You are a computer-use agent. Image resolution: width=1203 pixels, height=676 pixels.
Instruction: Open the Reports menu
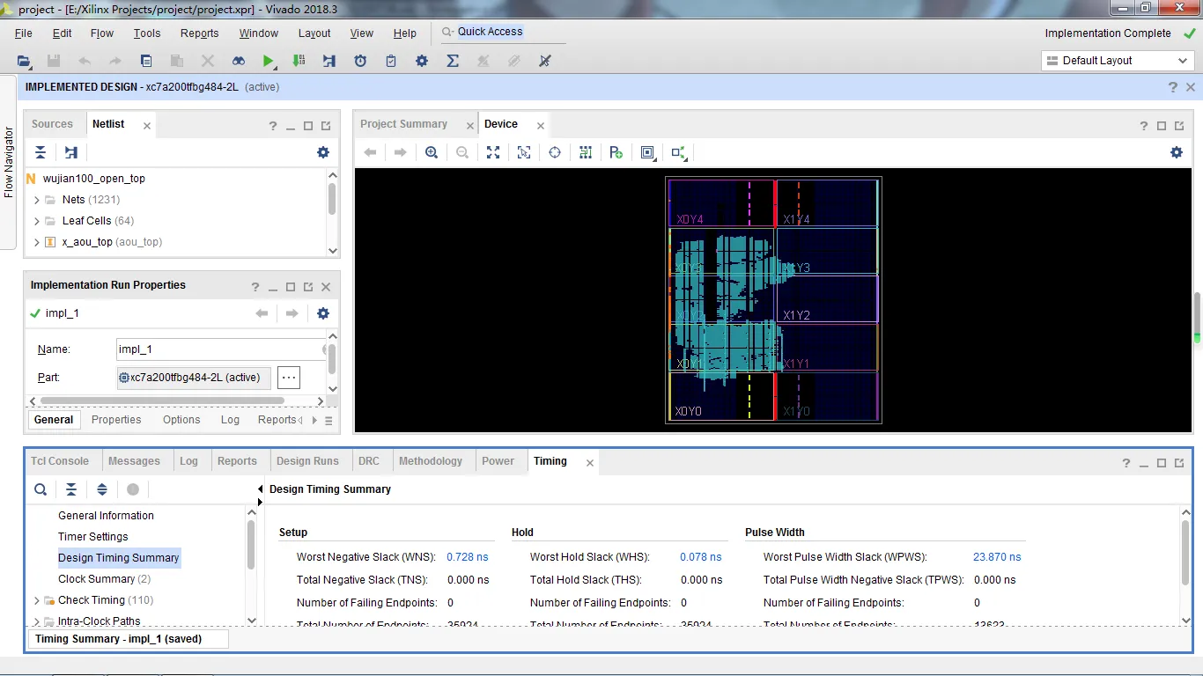(x=199, y=33)
